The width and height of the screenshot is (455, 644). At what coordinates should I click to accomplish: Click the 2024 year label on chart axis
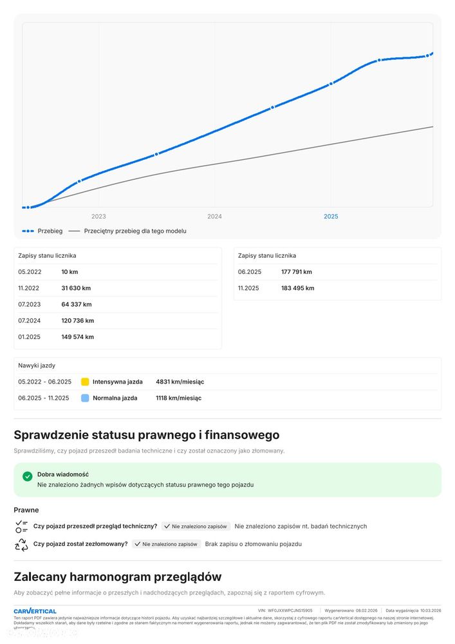pyautogui.click(x=214, y=217)
